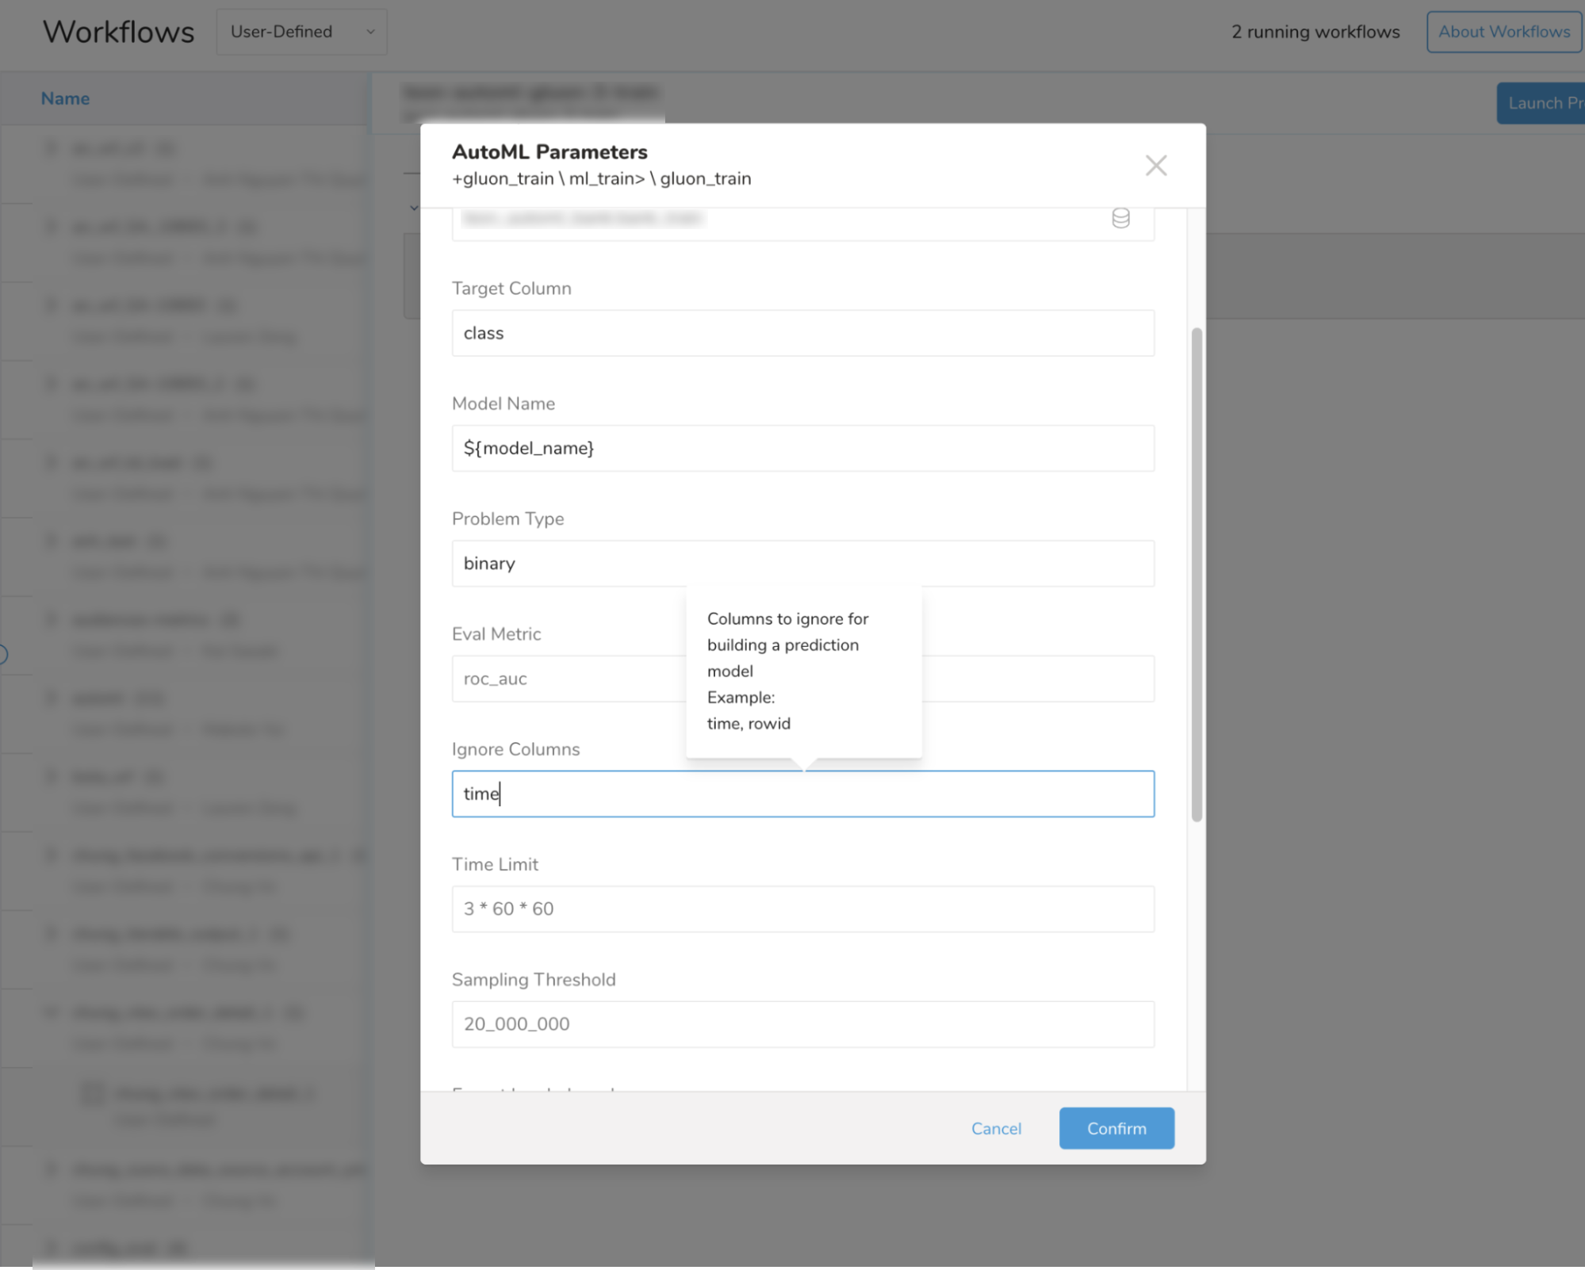
Task: Click the Target Column field containing class
Action: (802, 333)
